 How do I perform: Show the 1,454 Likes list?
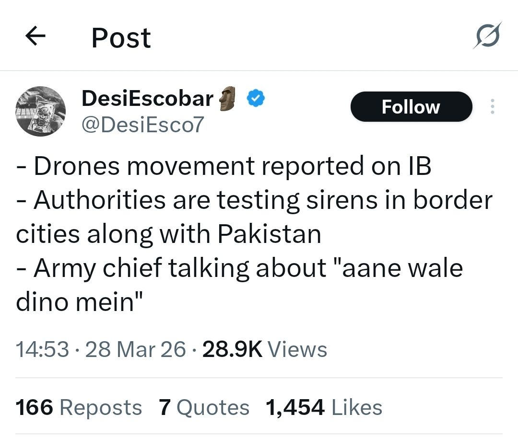coord(324,408)
